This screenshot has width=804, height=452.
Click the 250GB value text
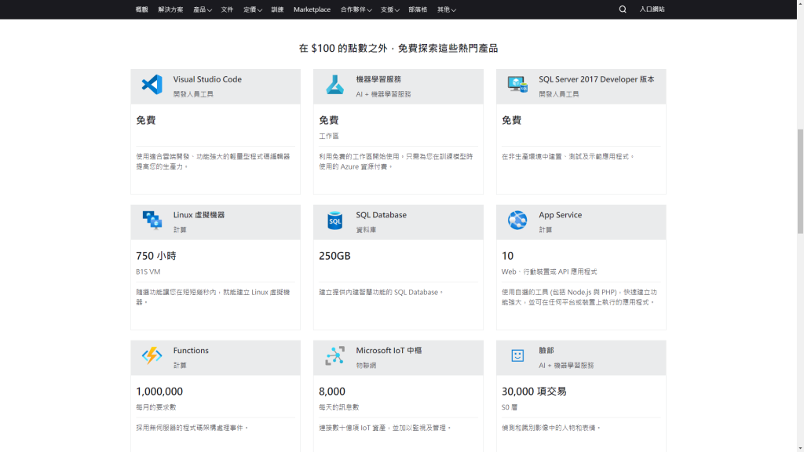(x=334, y=256)
